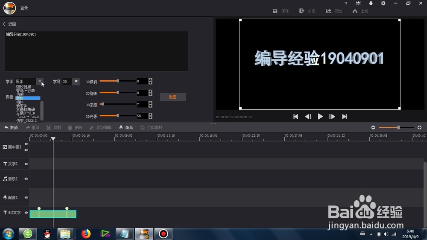Click the 3D深度 value field showing 7
The width and height of the screenshot is (427, 240).
click(x=142, y=104)
